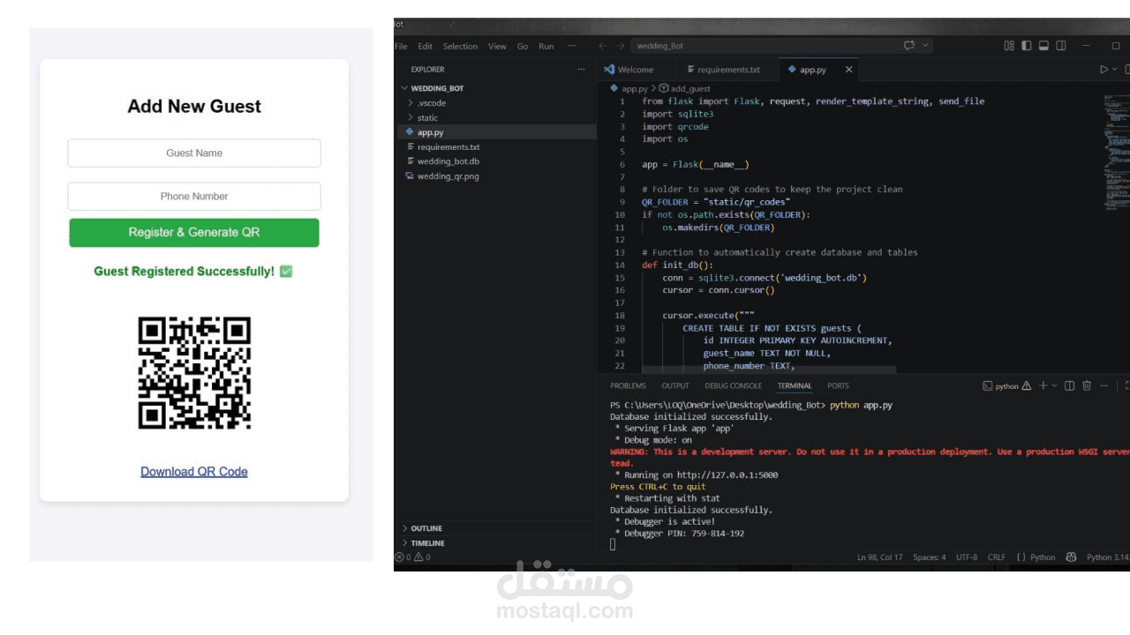
Task: Open the new terminal launch profile dropdown
Action: point(1054,385)
